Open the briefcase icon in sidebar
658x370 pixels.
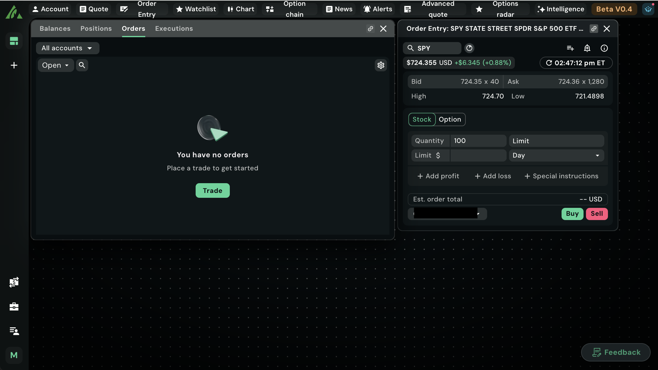(x=14, y=307)
